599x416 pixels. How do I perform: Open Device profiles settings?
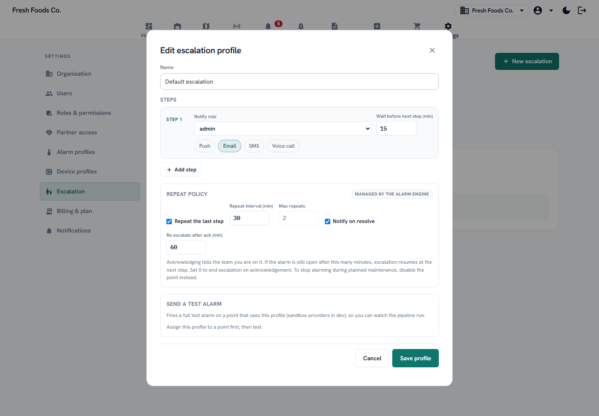90,171
